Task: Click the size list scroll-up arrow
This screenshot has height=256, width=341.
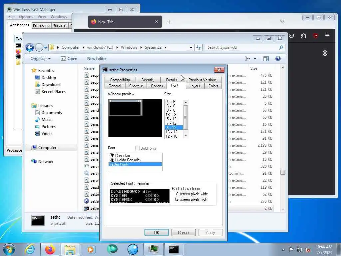Action: [186, 102]
